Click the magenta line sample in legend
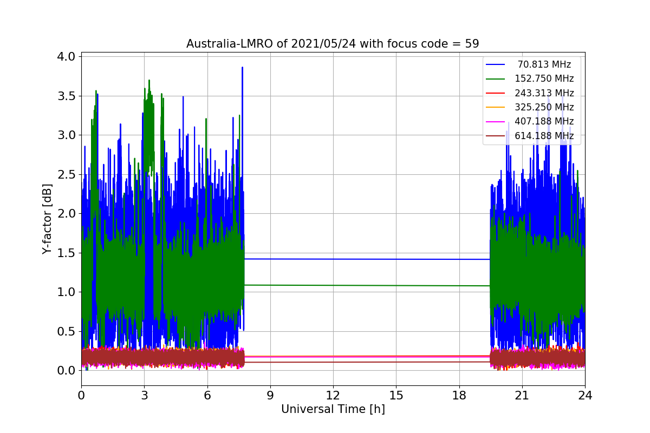 pyautogui.click(x=496, y=121)
